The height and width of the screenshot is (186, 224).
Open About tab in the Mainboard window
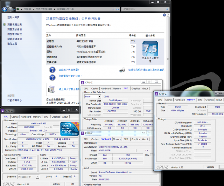pos(145,139)
